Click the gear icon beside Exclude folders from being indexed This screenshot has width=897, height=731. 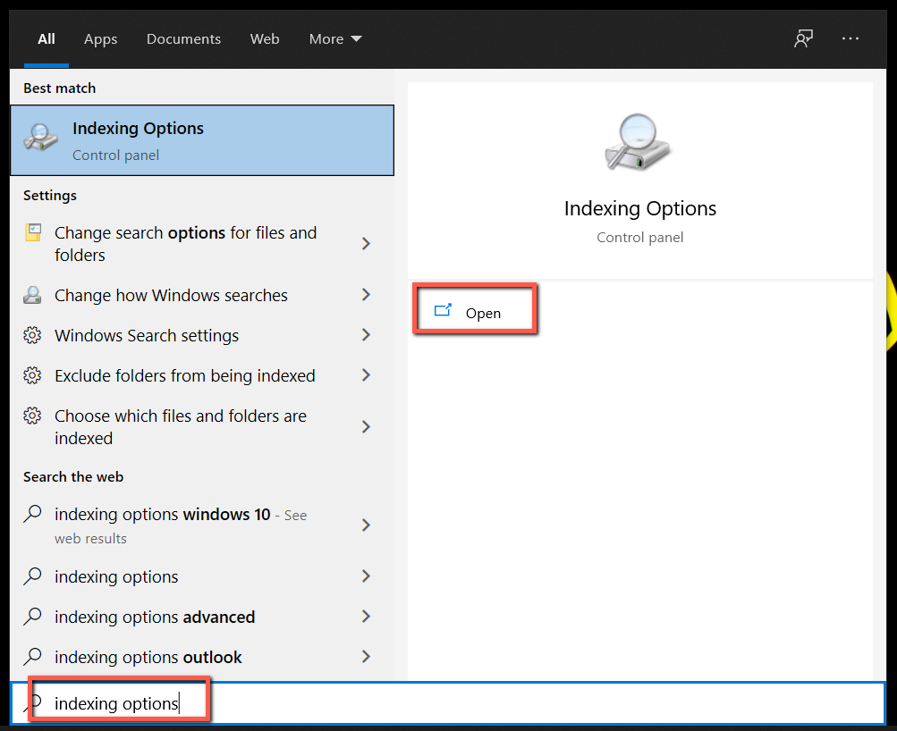(32, 375)
